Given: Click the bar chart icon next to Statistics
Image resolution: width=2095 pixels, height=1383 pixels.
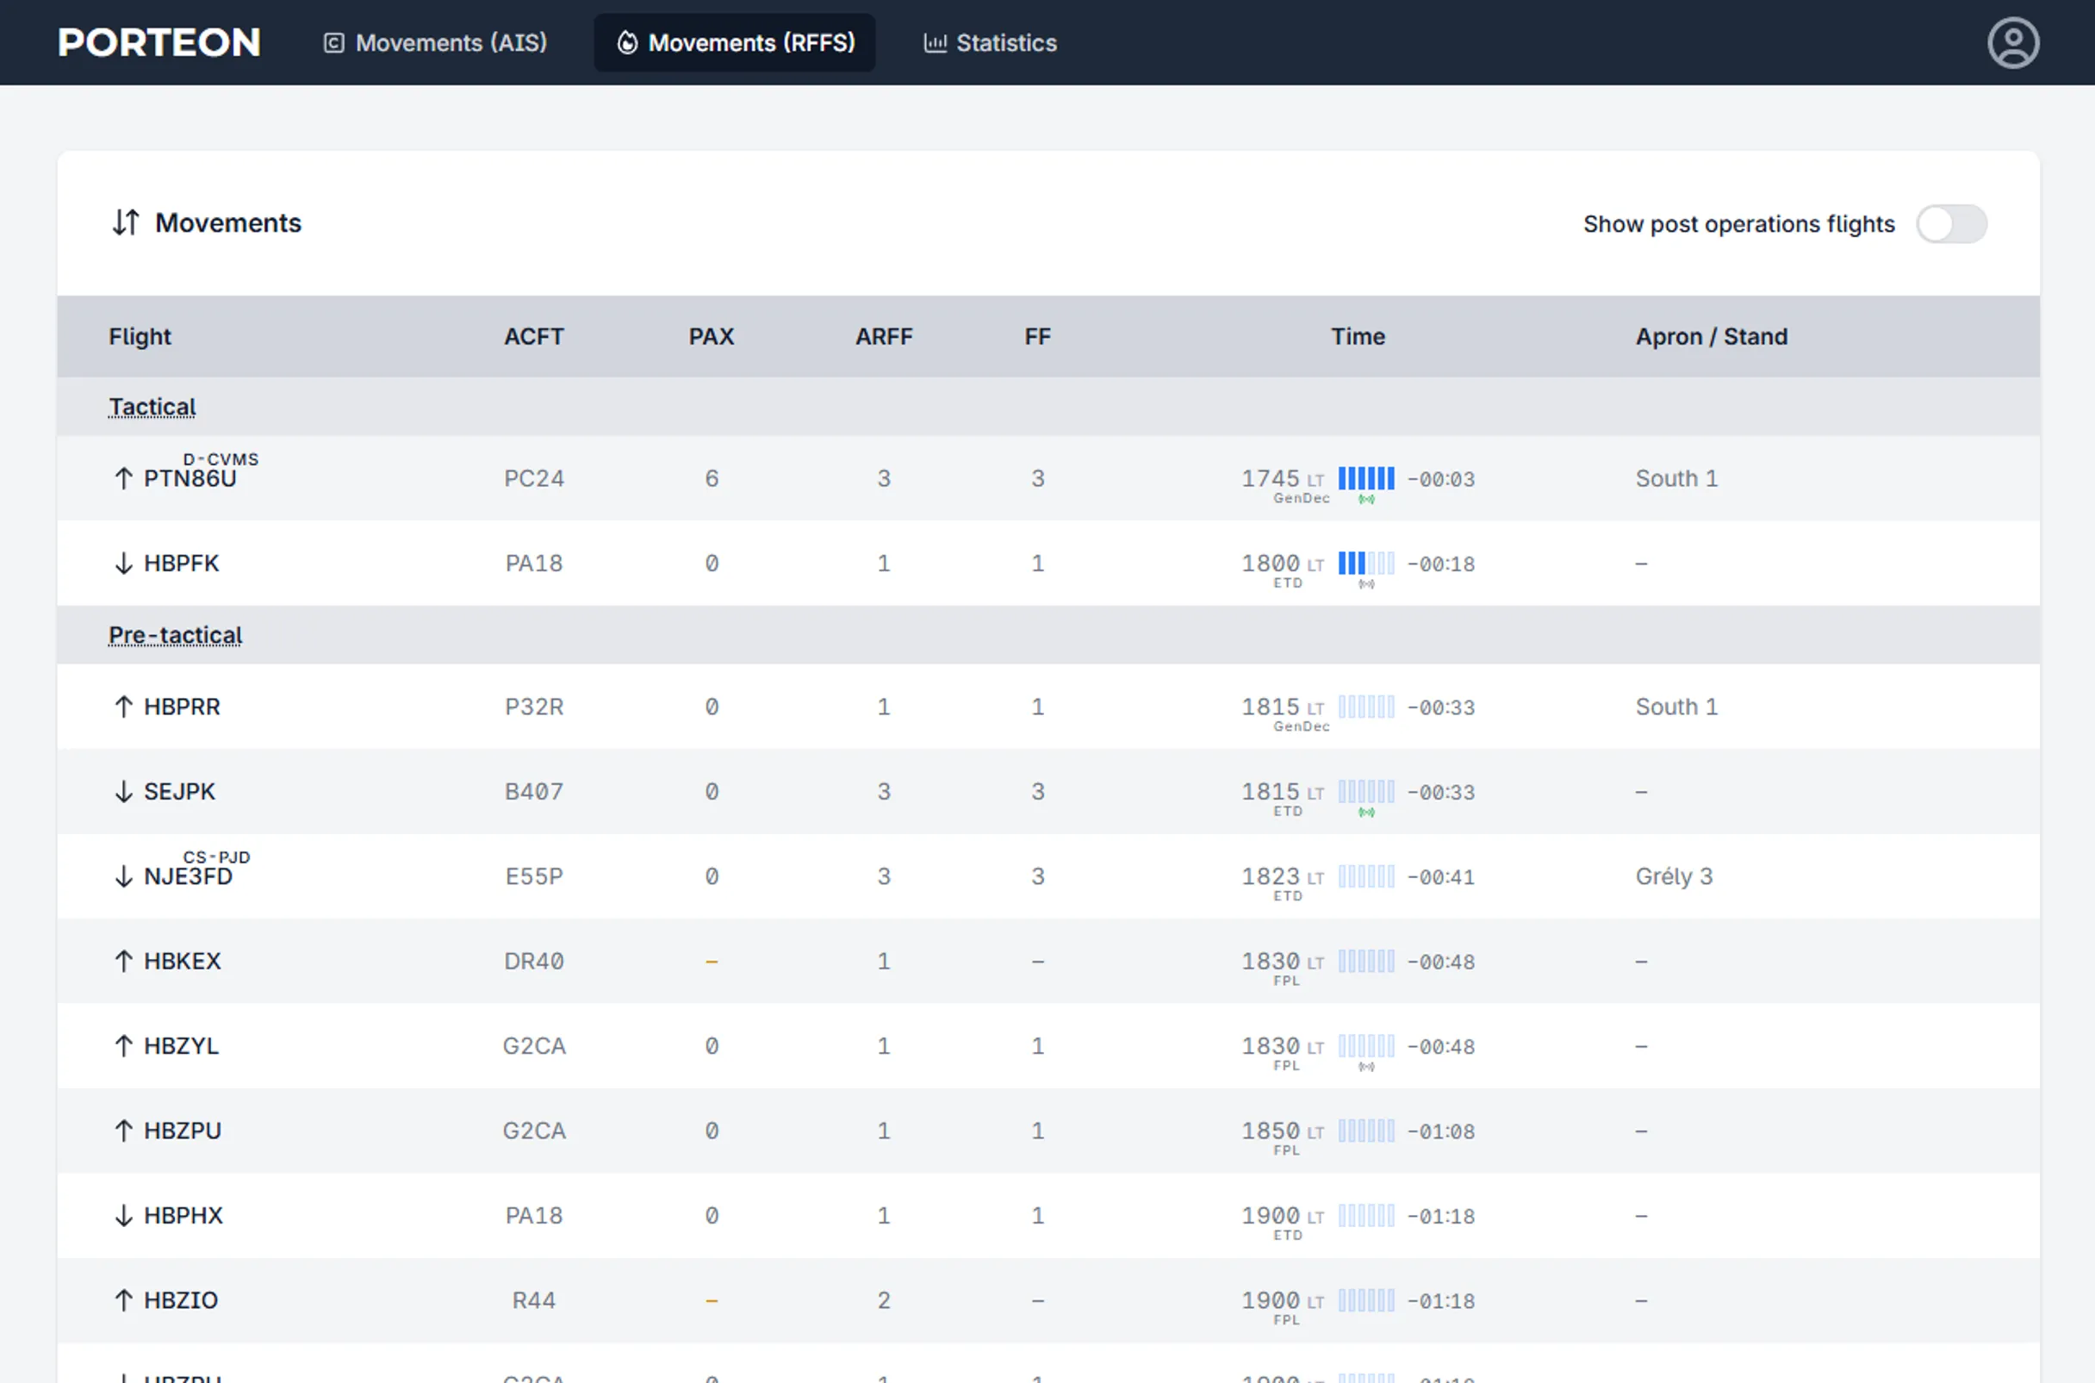Looking at the screenshot, I should pos(934,42).
